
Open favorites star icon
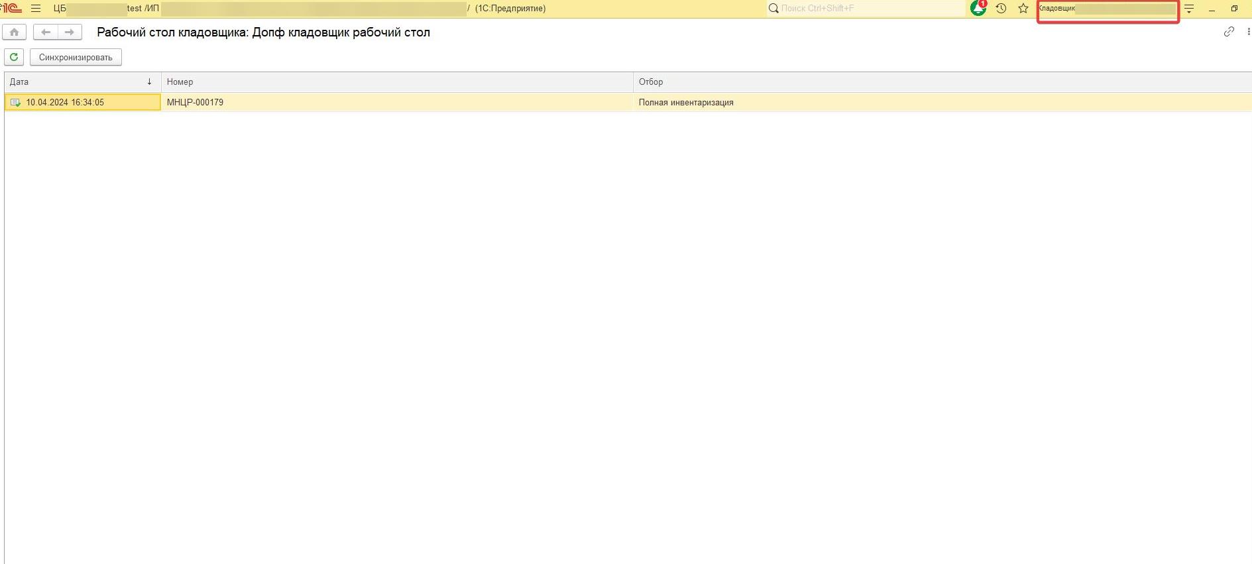point(1023,9)
